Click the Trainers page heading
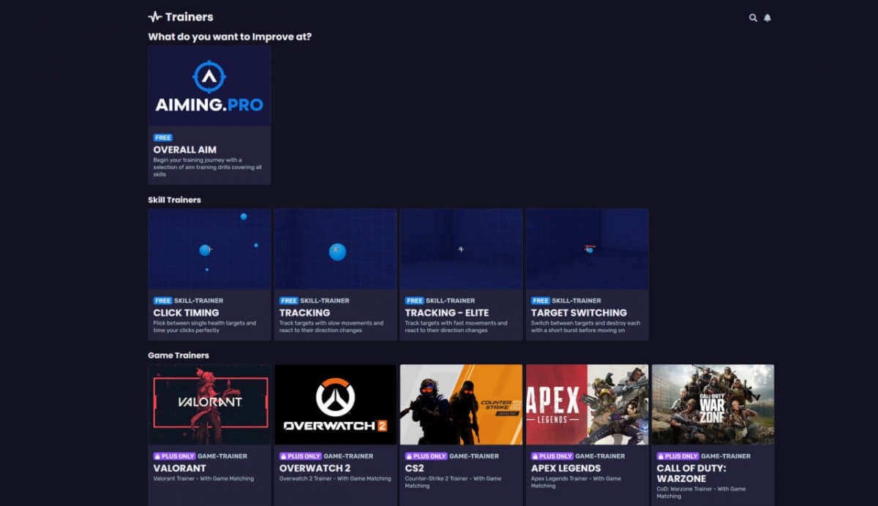 (189, 17)
